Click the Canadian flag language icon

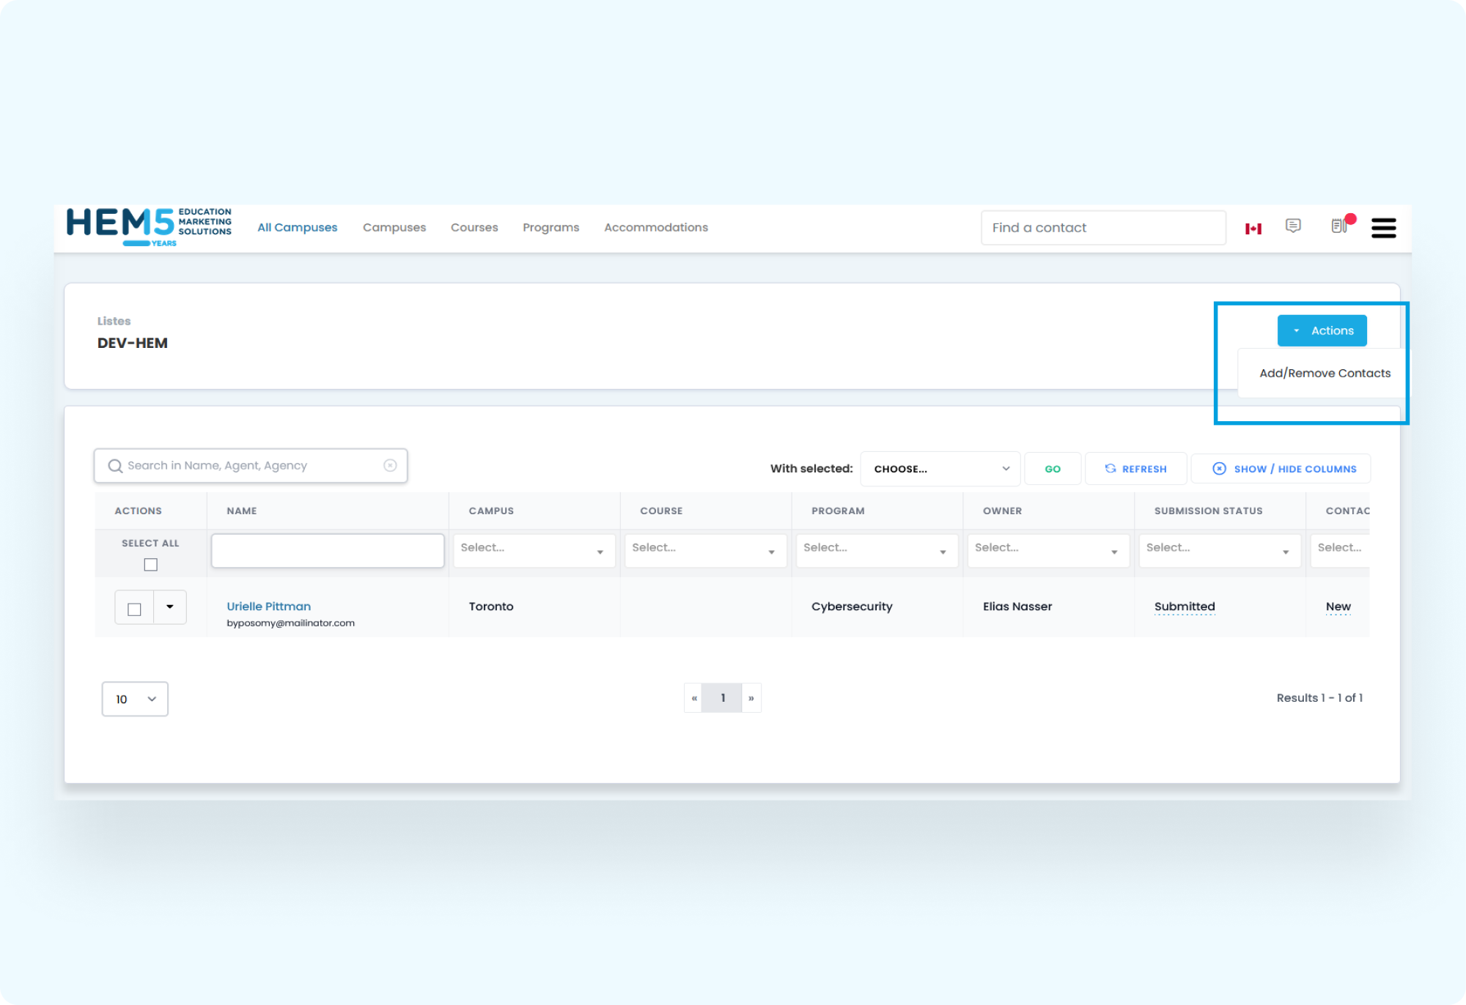coord(1253,228)
